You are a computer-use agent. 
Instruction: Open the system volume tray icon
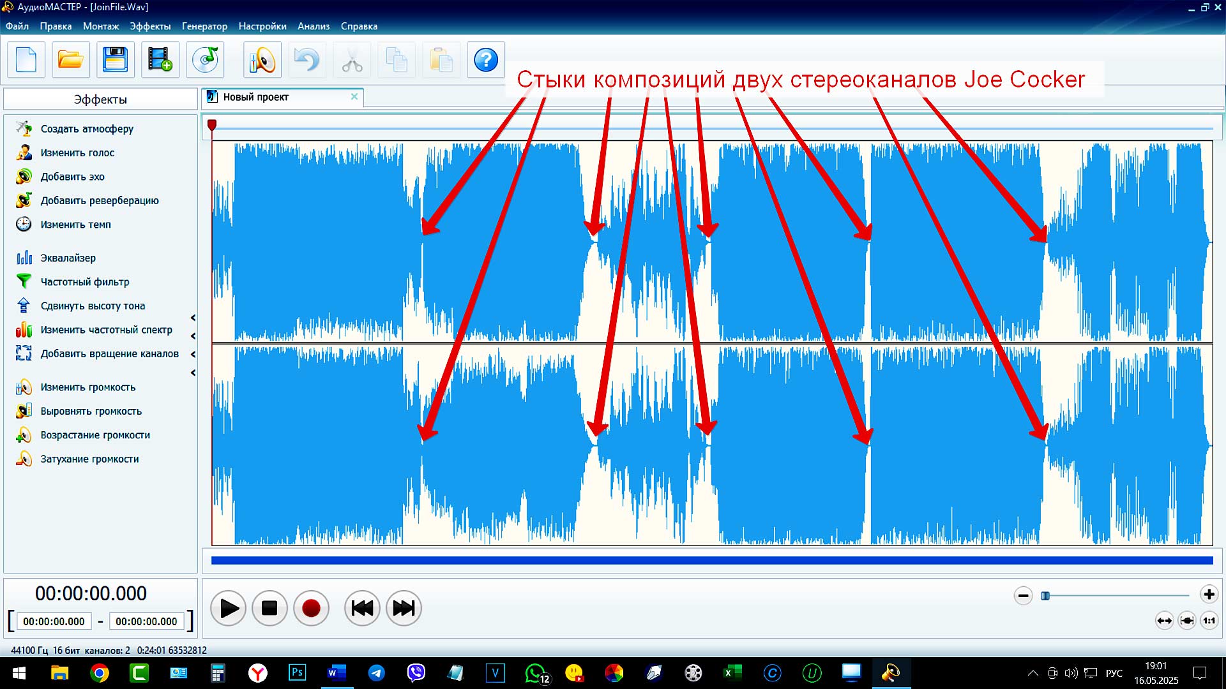(1071, 673)
